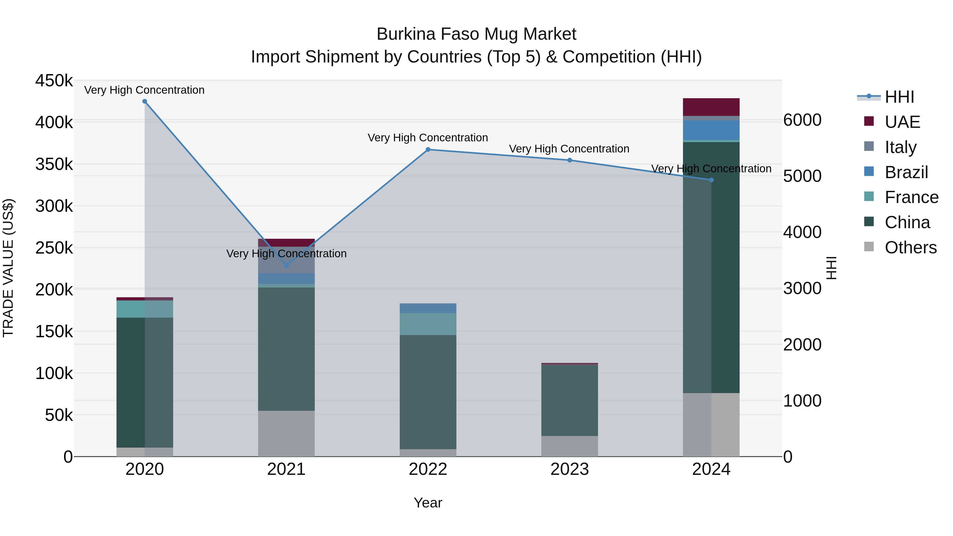This screenshot has height=536, width=953.
Task: Click the 'TRADE VALUE (US$)' axis title
Action: pyautogui.click(x=8, y=268)
